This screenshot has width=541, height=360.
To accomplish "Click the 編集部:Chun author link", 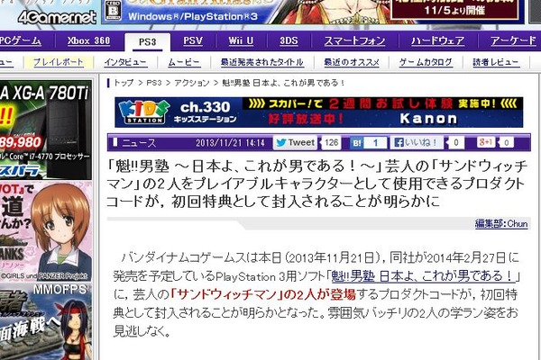I will click(501, 224).
